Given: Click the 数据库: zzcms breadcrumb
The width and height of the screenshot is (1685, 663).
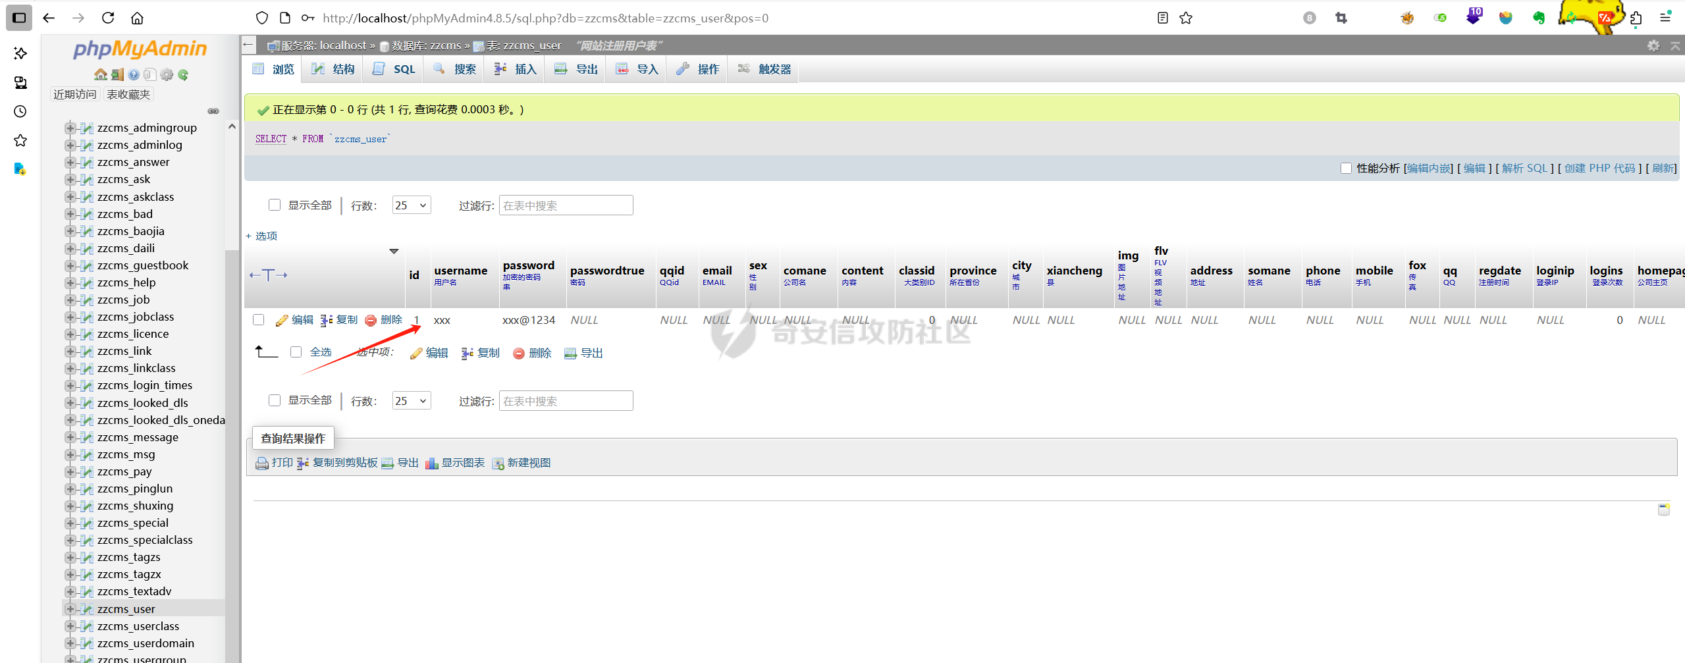Looking at the screenshot, I should (426, 45).
